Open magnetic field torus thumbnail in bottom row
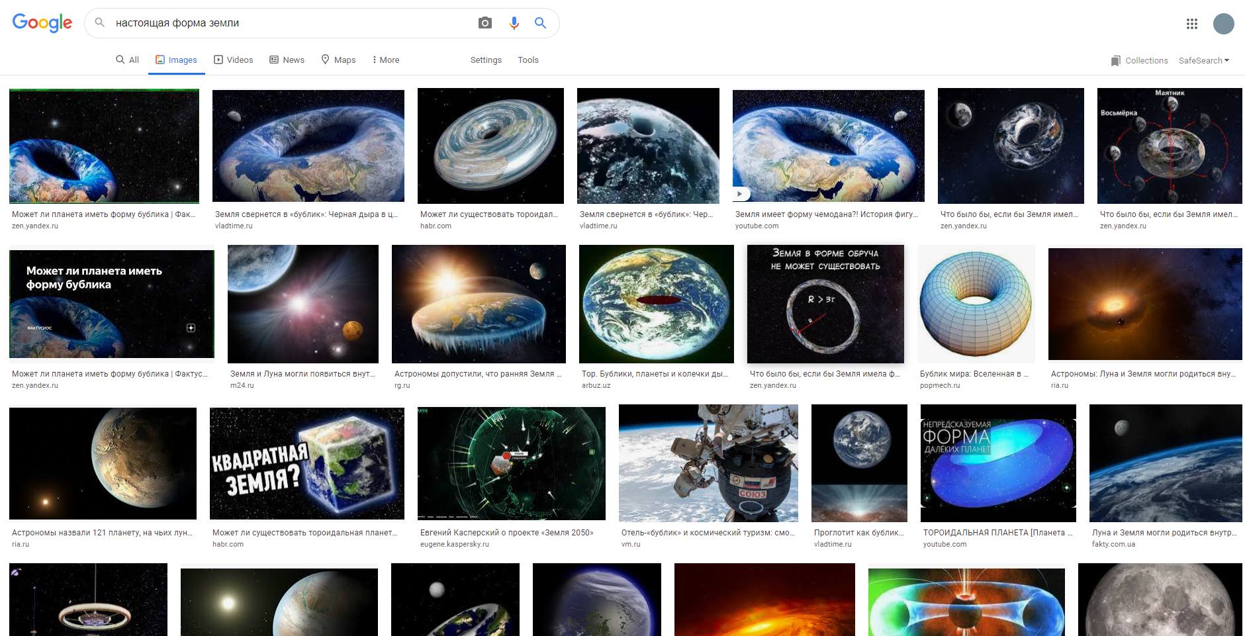Image resolution: width=1245 pixels, height=636 pixels. point(966,601)
